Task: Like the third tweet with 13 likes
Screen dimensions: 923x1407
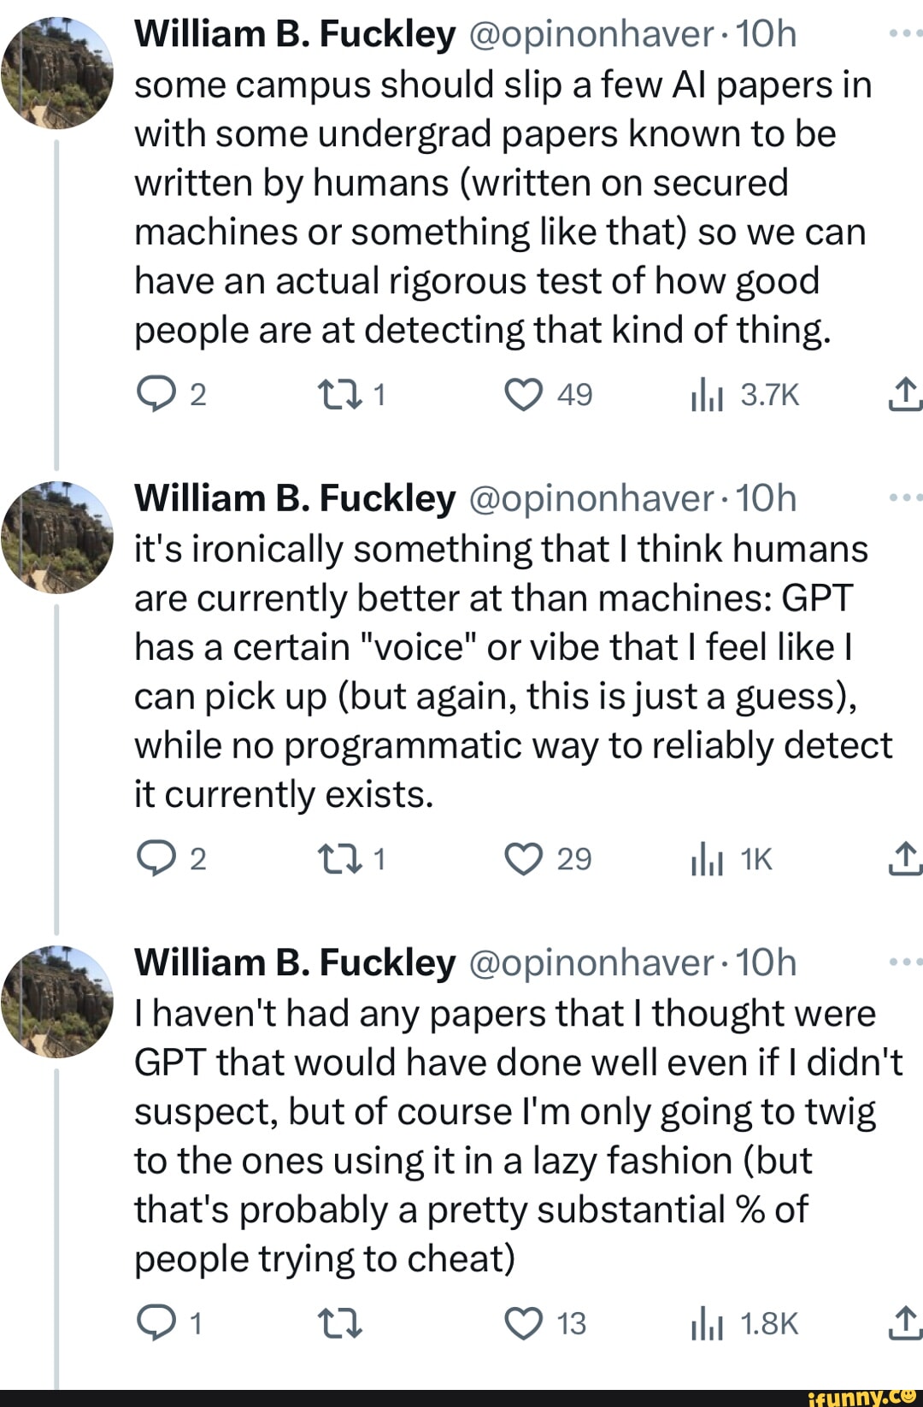Action: tap(524, 1323)
